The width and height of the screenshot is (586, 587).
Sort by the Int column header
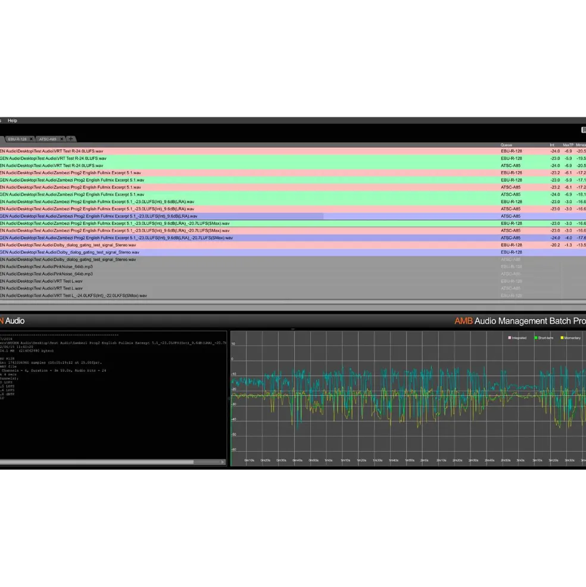pos(552,145)
